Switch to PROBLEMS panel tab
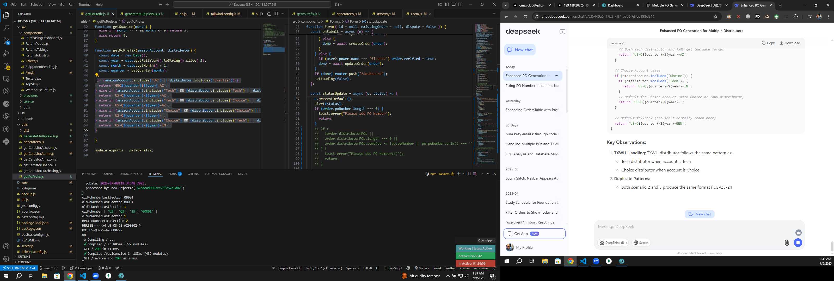This screenshot has width=834, height=281. point(89,174)
